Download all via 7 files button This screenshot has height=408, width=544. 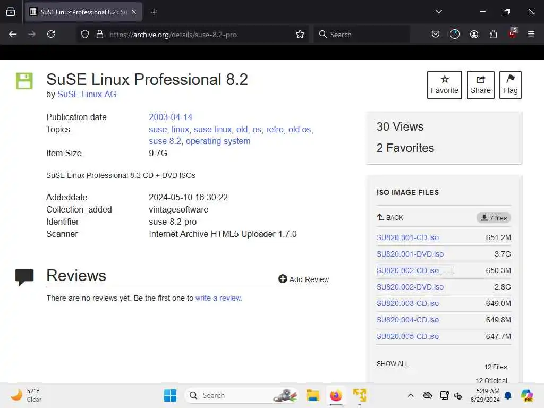pyautogui.click(x=494, y=218)
